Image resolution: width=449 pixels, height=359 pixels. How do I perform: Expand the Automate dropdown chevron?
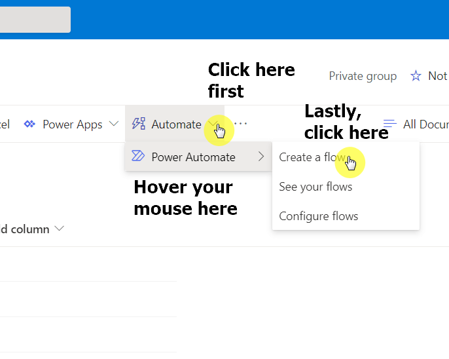(213, 124)
